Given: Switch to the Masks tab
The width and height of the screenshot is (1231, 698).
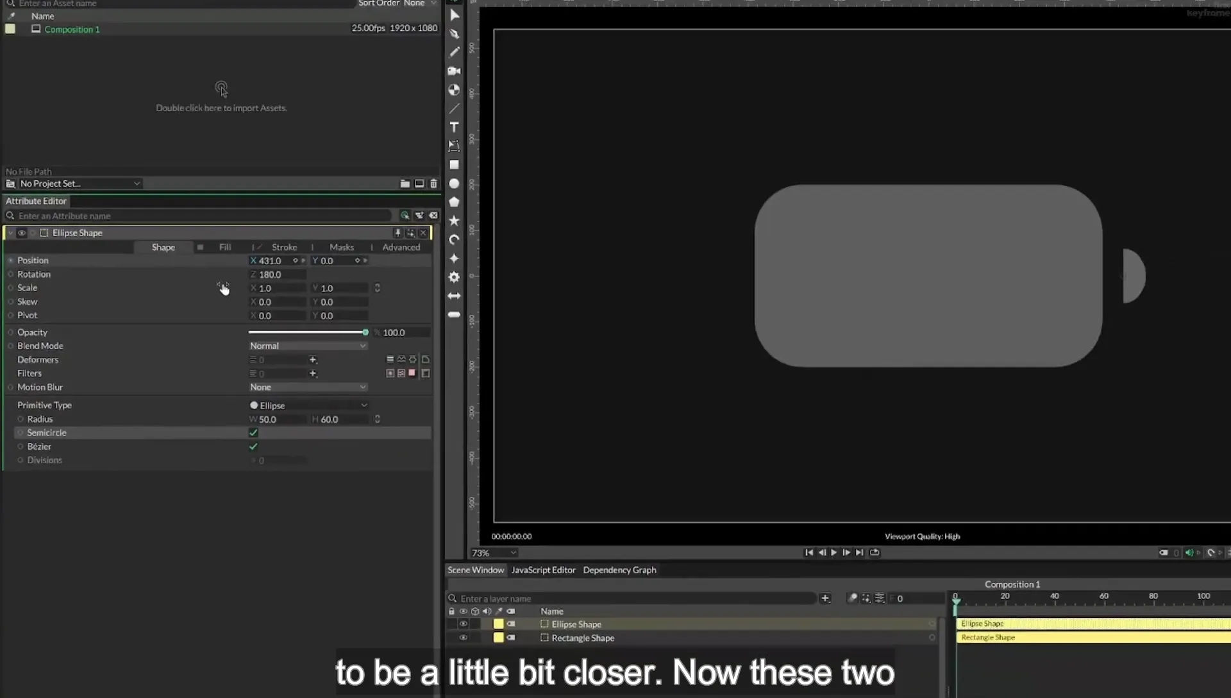Looking at the screenshot, I should pos(342,247).
